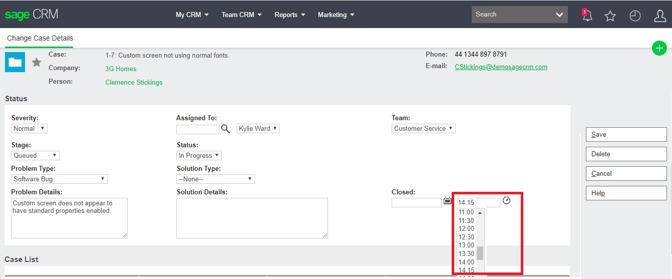Mark the case as favorite with the grey star

click(x=37, y=62)
